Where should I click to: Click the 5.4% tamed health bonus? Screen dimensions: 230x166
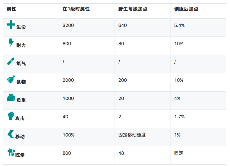[179, 26]
